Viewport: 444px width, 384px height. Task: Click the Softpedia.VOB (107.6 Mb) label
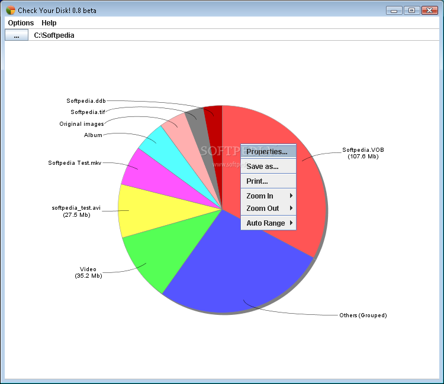tap(363, 153)
